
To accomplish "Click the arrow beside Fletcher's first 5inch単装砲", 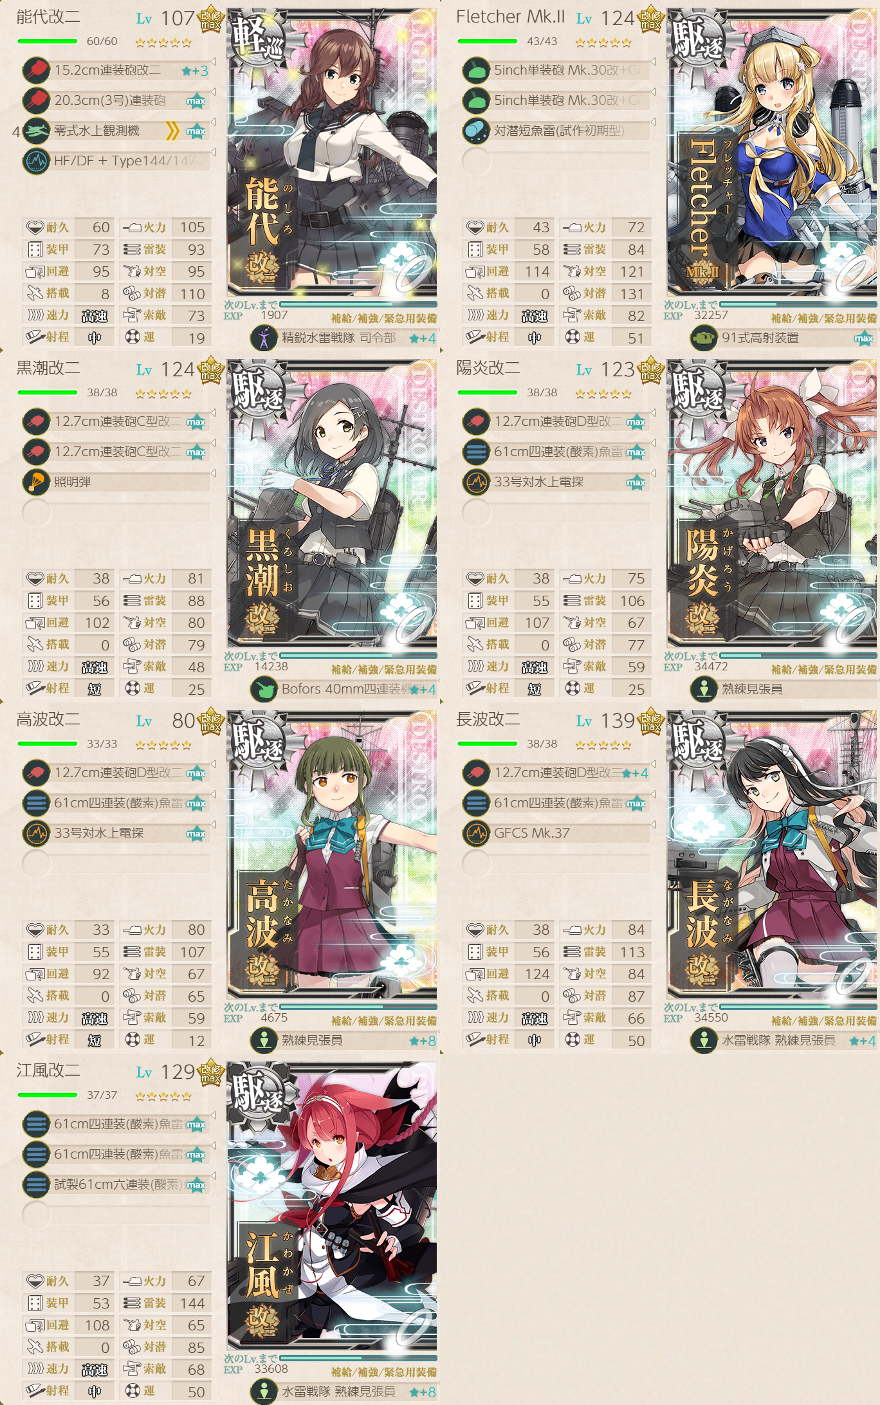I will pyautogui.click(x=653, y=62).
